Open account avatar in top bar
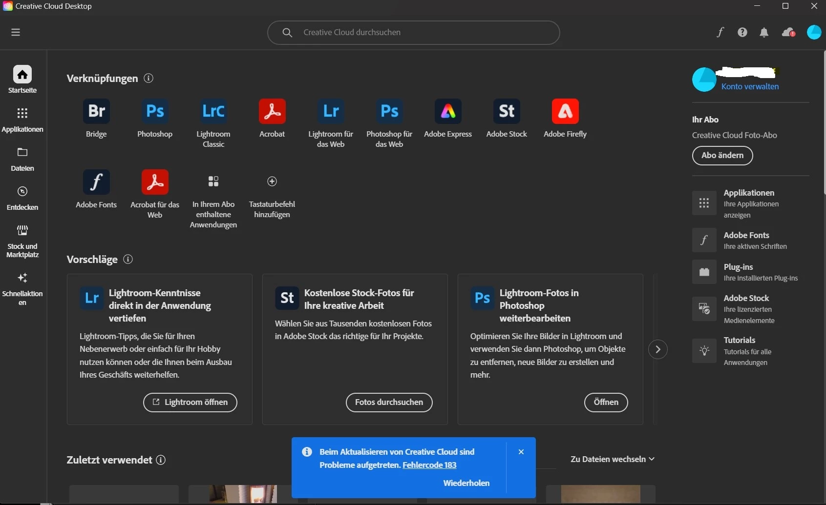Viewport: 826px width, 505px height. click(x=814, y=32)
